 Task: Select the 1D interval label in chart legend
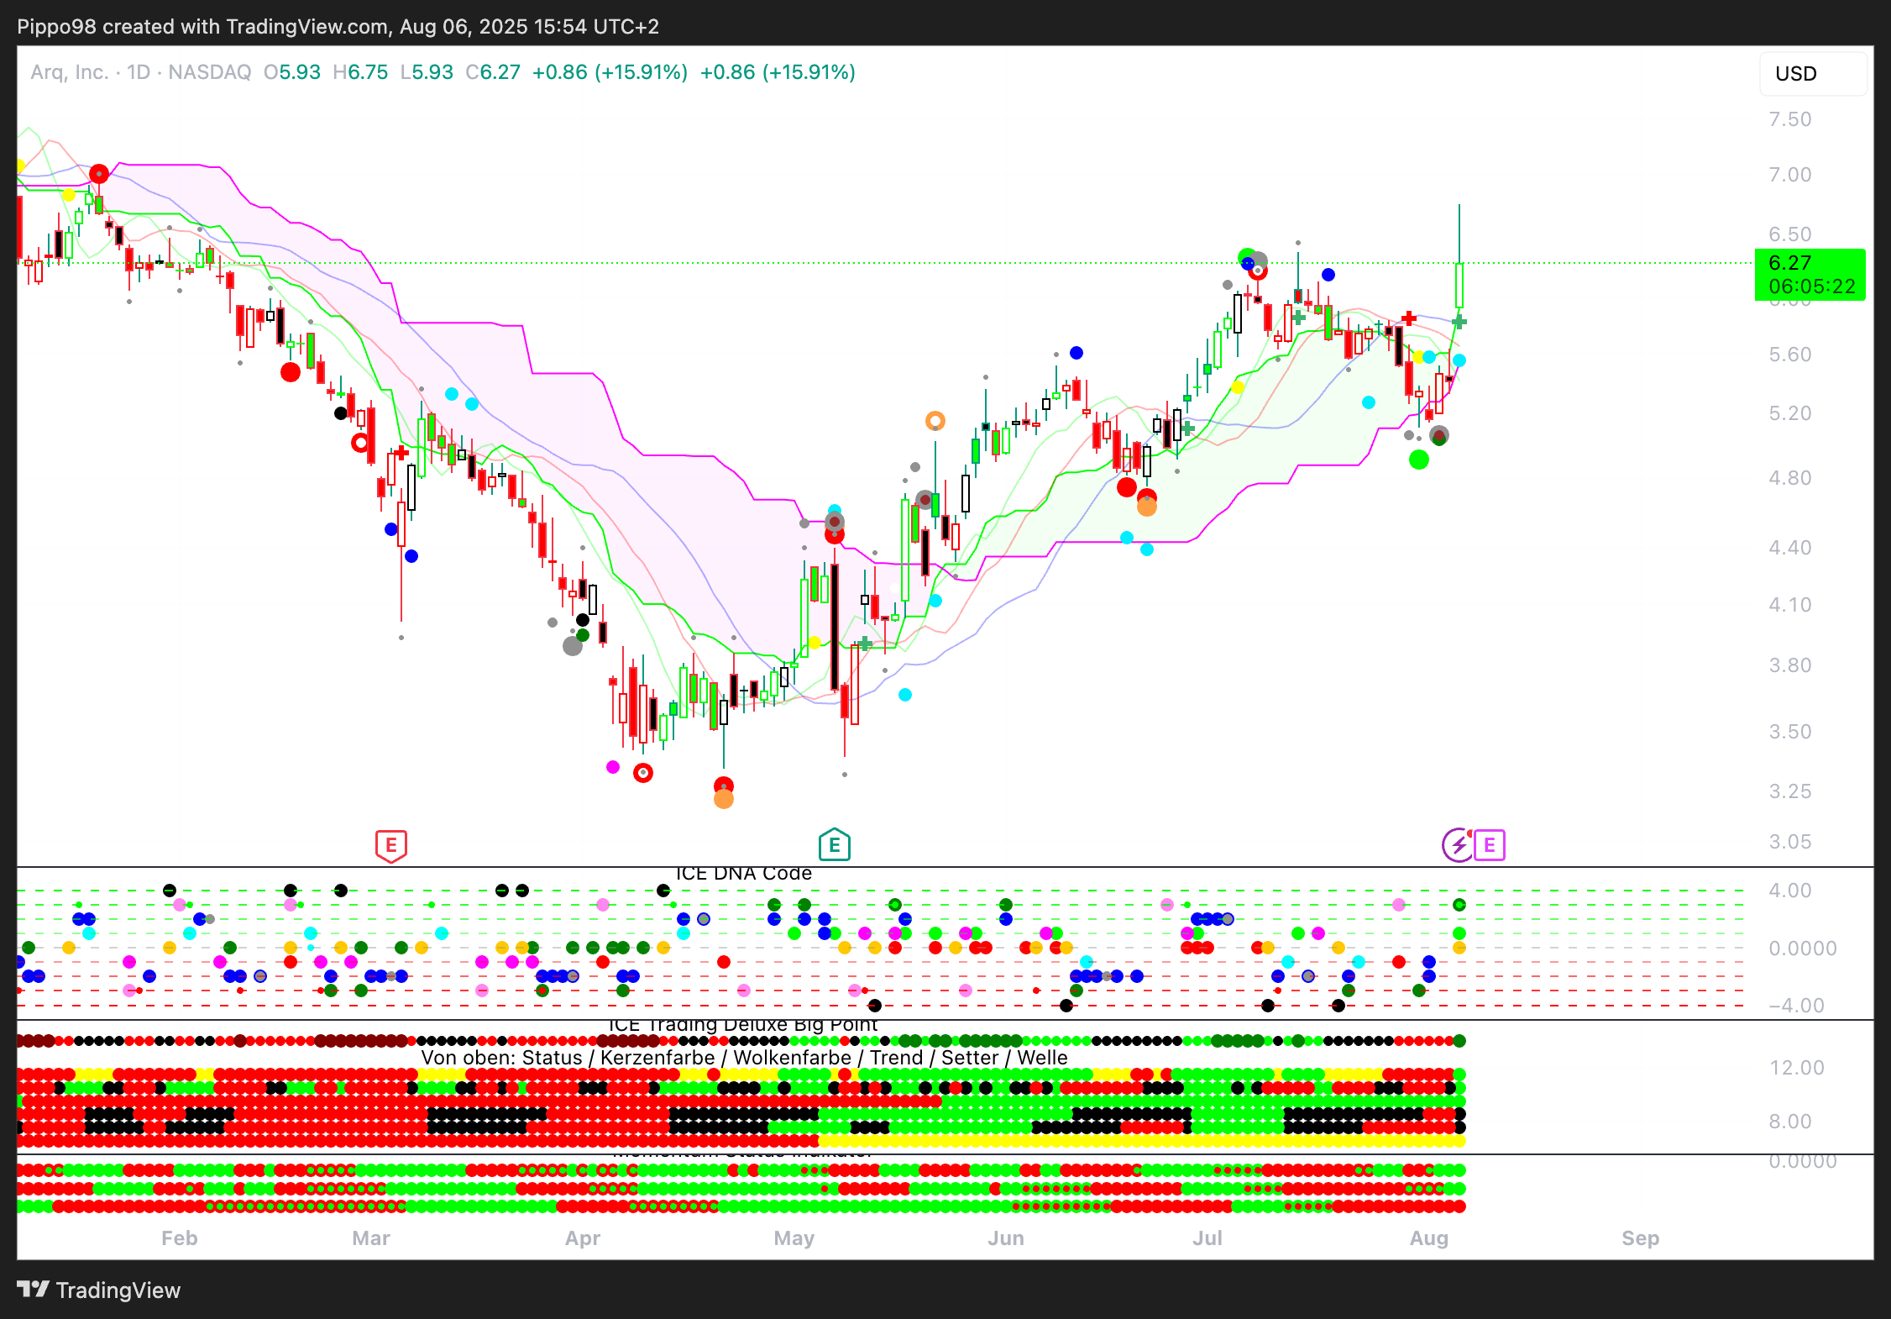[x=139, y=72]
